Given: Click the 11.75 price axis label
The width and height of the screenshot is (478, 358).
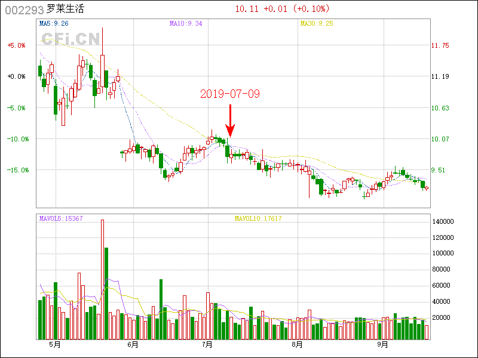Looking at the screenshot, I should coord(440,45).
